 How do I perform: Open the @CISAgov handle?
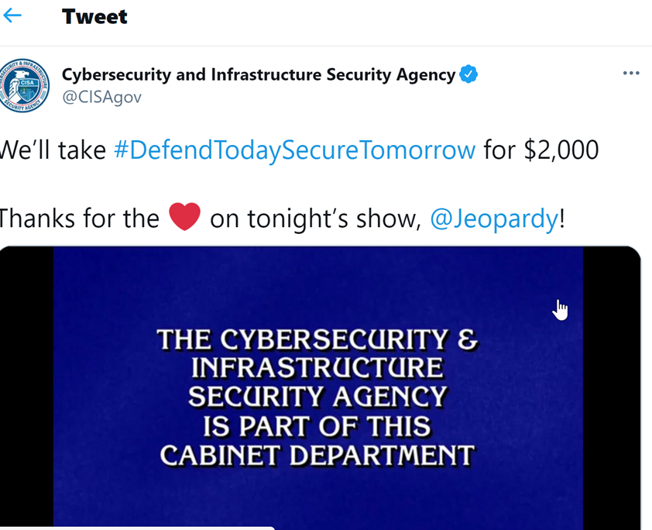click(101, 98)
